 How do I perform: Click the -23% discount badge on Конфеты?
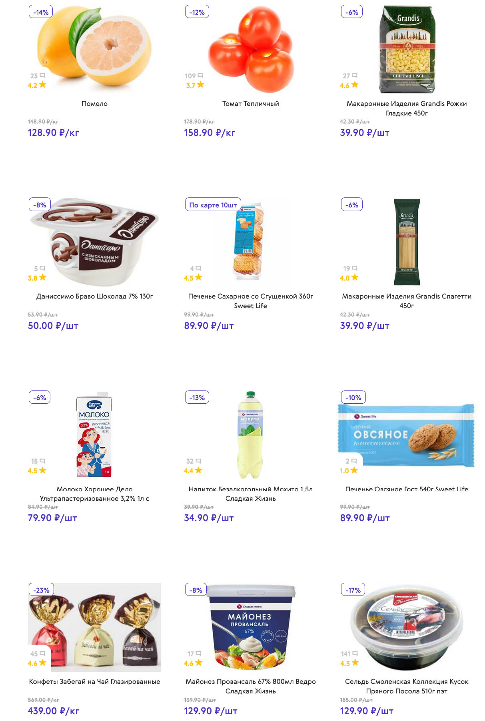pyautogui.click(x=41, y=590)
